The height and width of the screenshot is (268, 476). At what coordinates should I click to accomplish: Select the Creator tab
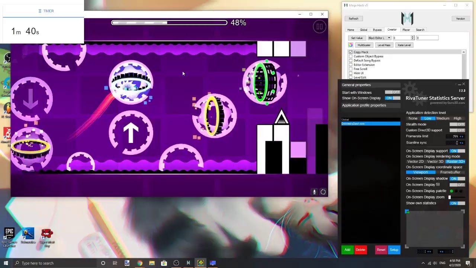tap(392, 30)
